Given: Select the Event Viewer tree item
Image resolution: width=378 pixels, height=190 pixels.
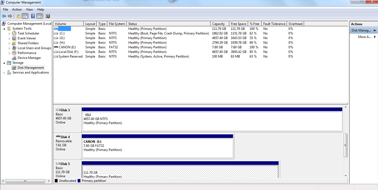Looking at the screenshot, I should [26, 38].
